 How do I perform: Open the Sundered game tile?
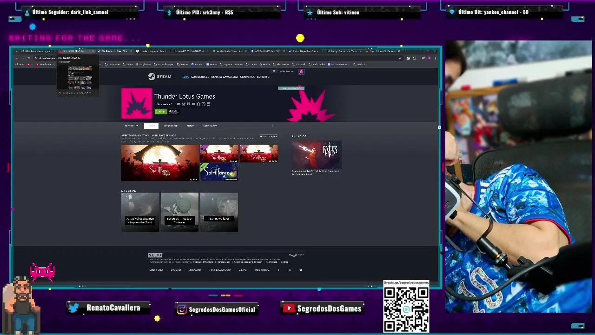[x=179, y=212]
